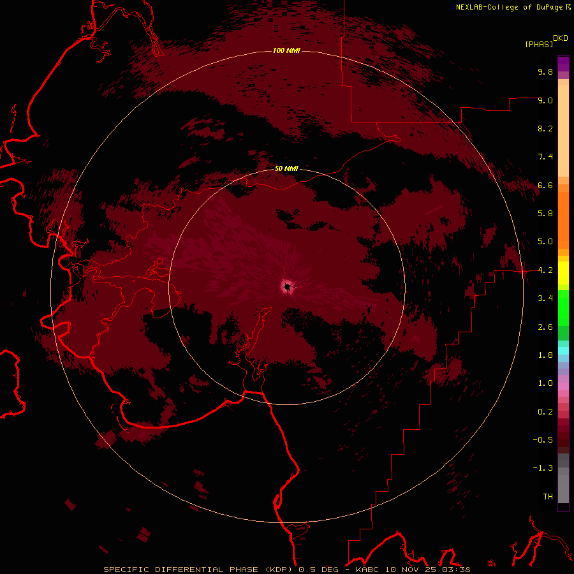
Task: Click the DKD label above the color bar
Action: (x=561, y=38)
